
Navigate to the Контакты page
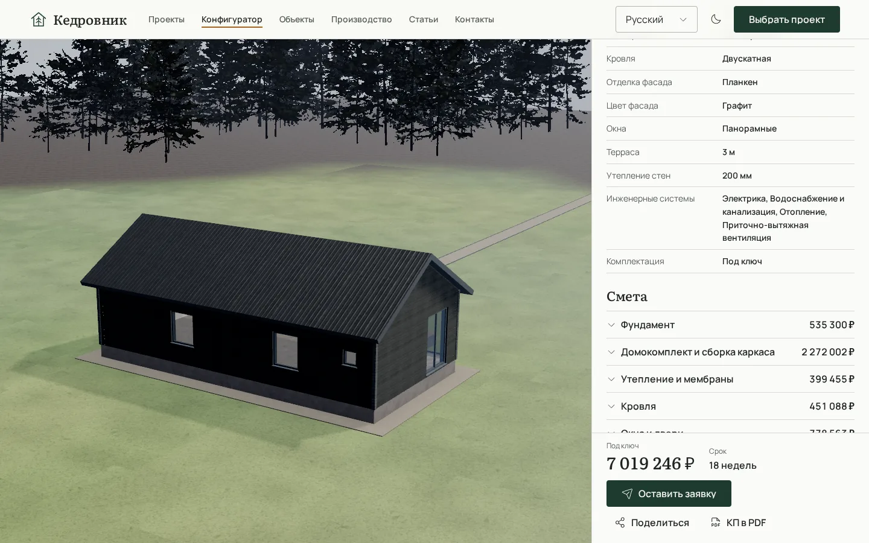474,19
